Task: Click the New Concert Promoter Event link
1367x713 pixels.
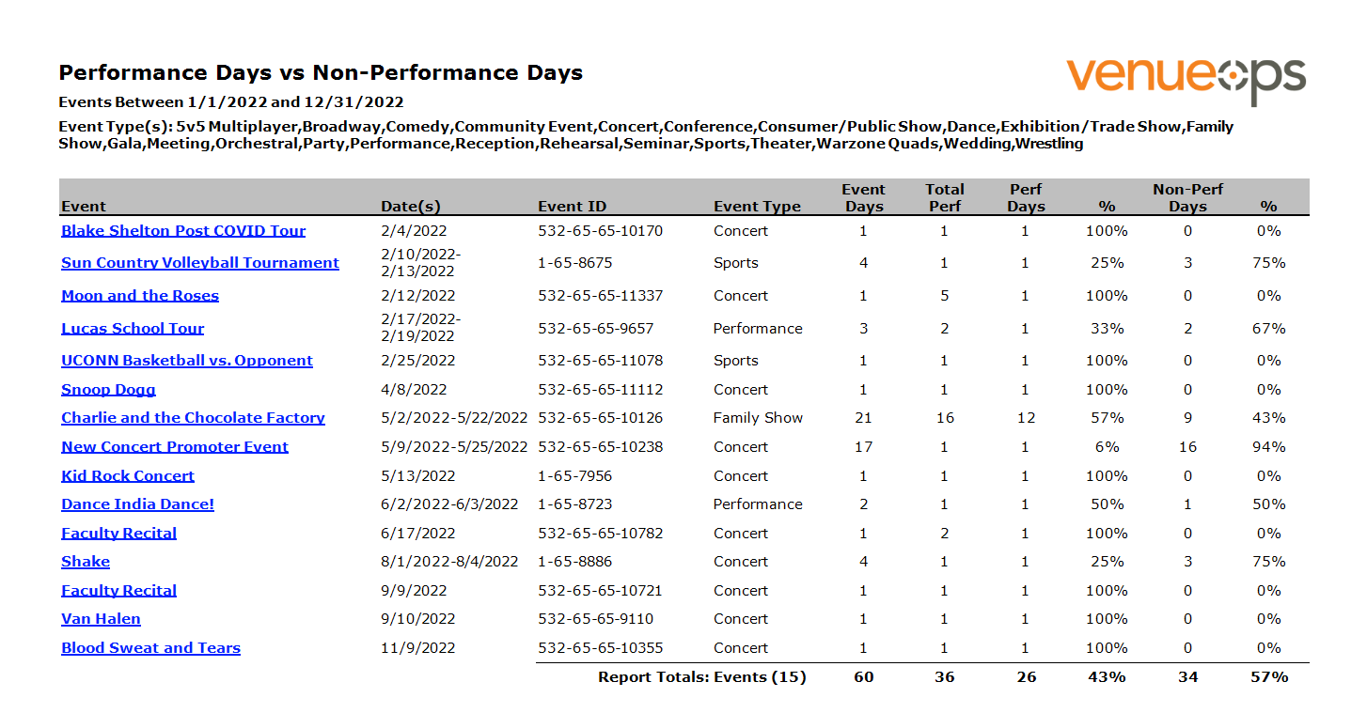Action: coord(175,447)
